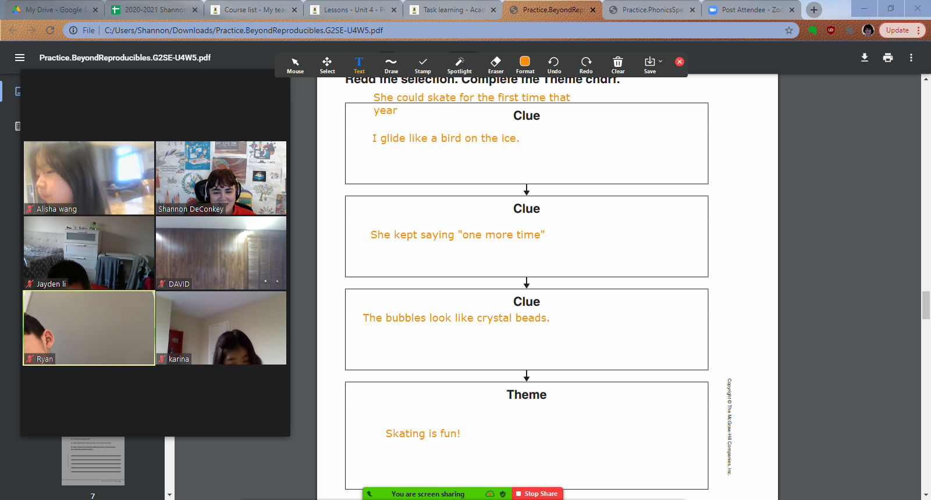Open PDF viewer more actions menu
This screenshot has width=931, height=500.
tap(911, 58)
